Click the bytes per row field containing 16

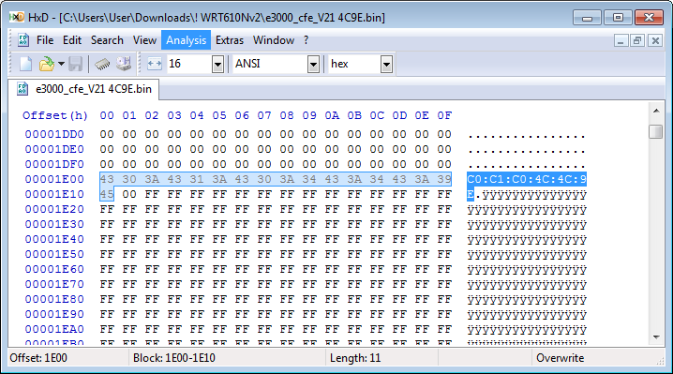tap(189, 64)
